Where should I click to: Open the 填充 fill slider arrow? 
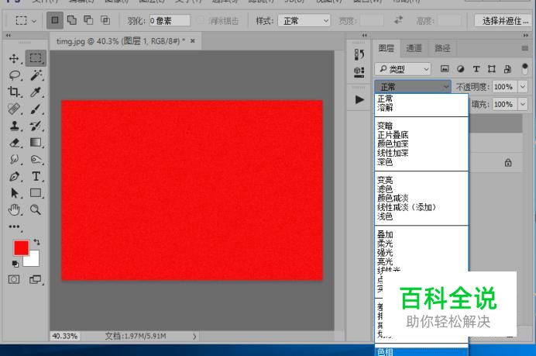coord(523,104)
